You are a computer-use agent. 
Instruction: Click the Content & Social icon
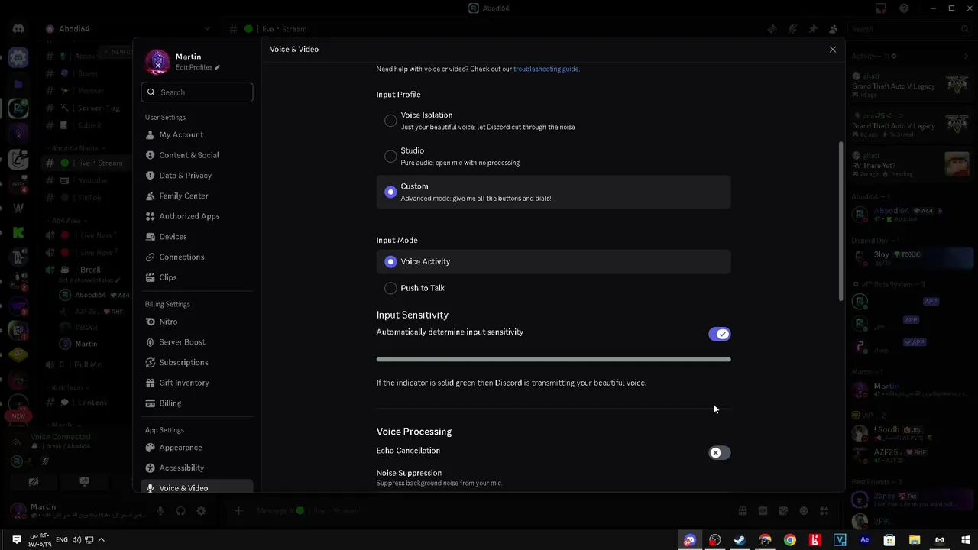(x=151, y=155)
